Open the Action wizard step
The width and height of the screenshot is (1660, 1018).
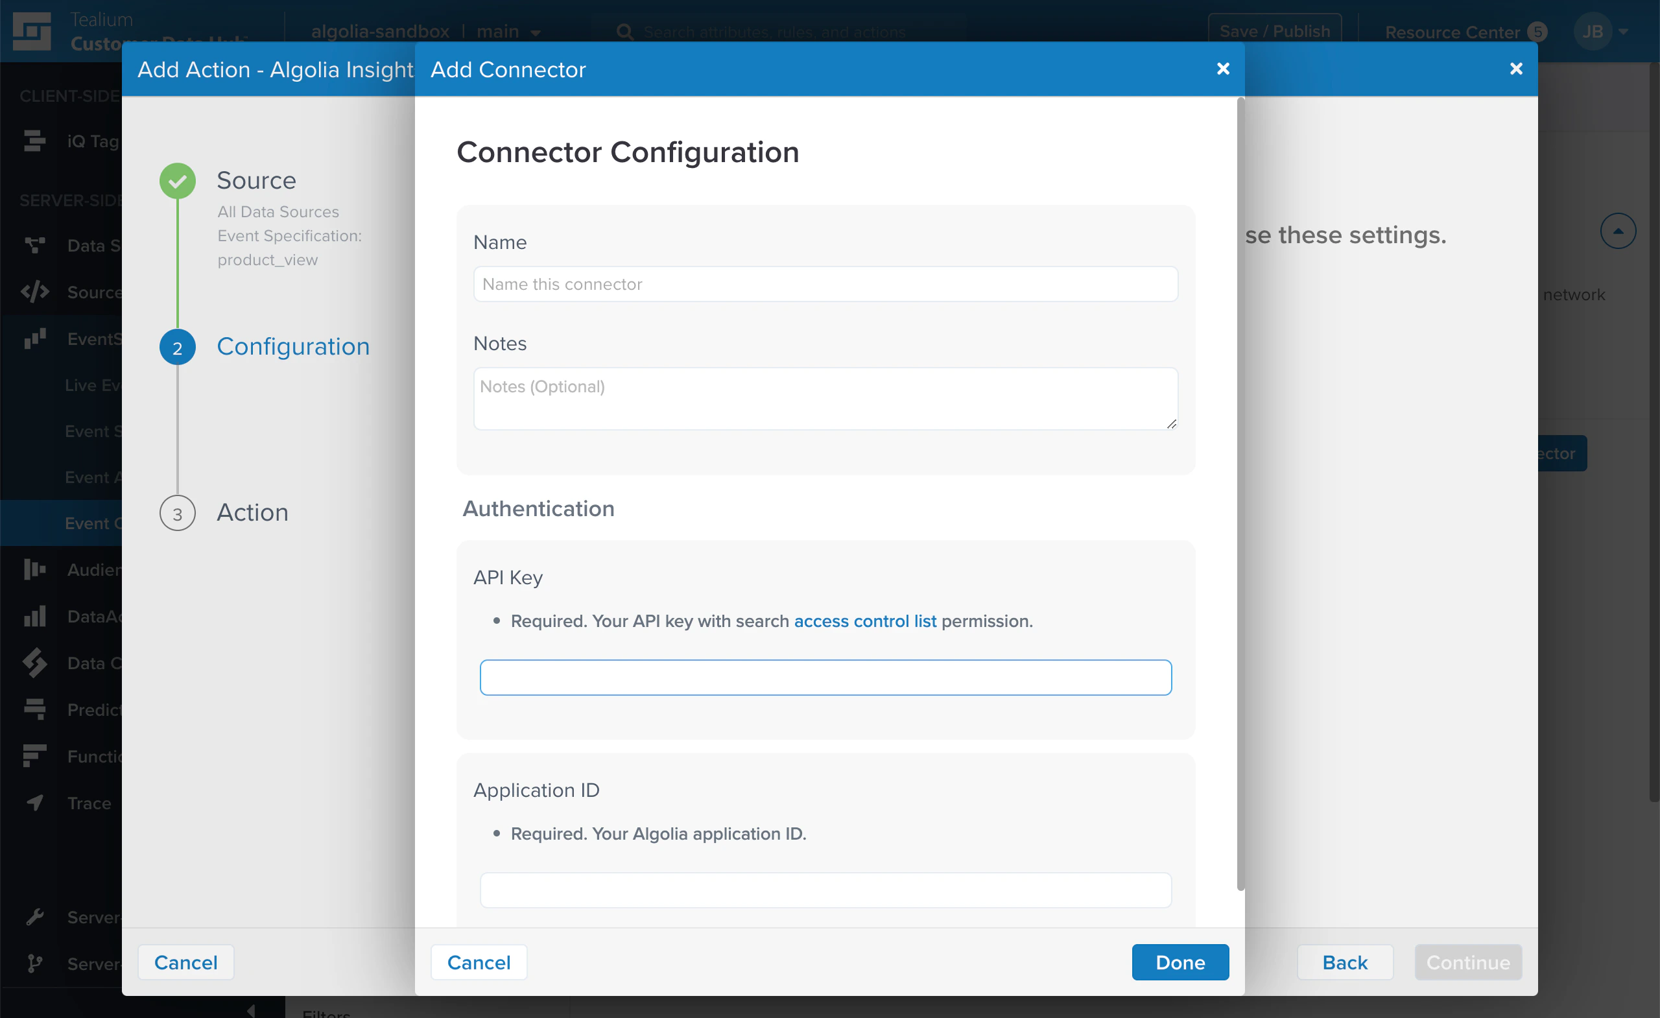pos(253,513)
